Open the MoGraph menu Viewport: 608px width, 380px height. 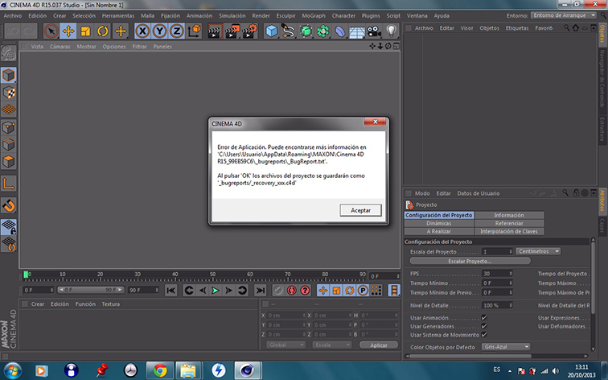314,15
